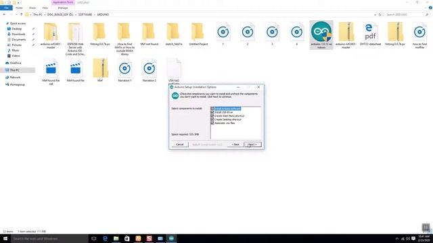
Task: Select the ESP8266 Web Server folder
Action: pyautogui.click(x=75, y=39)
